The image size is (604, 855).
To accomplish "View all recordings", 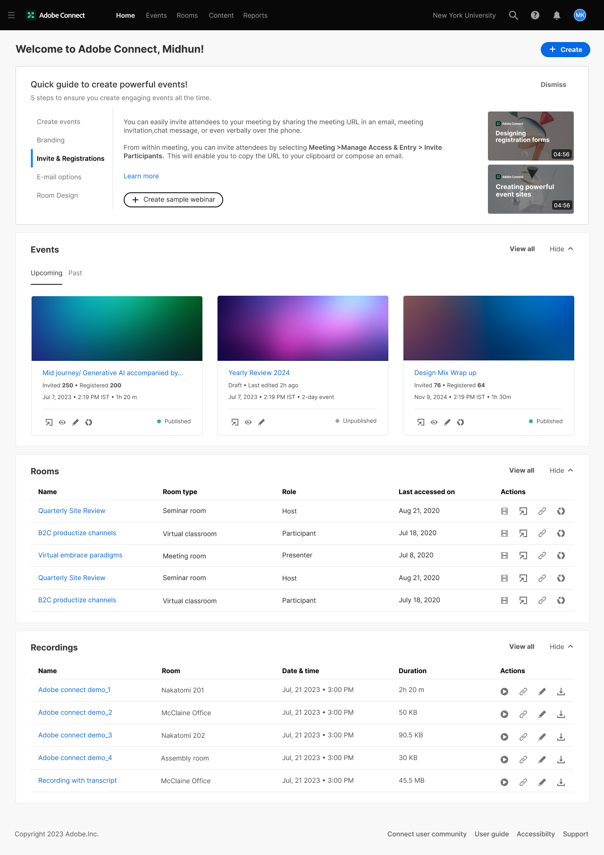I will point(522,647).
